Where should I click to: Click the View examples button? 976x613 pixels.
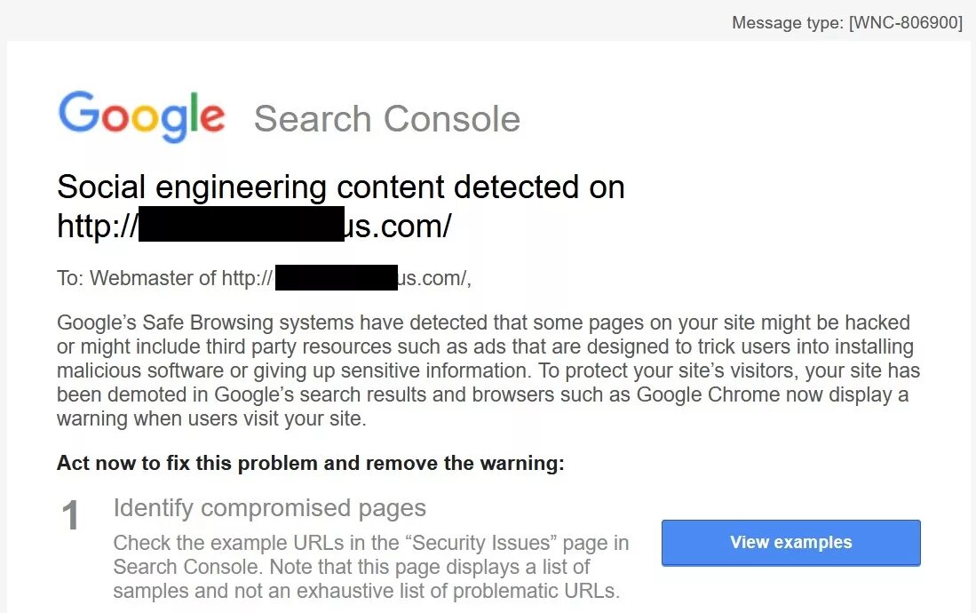(790, 543)
